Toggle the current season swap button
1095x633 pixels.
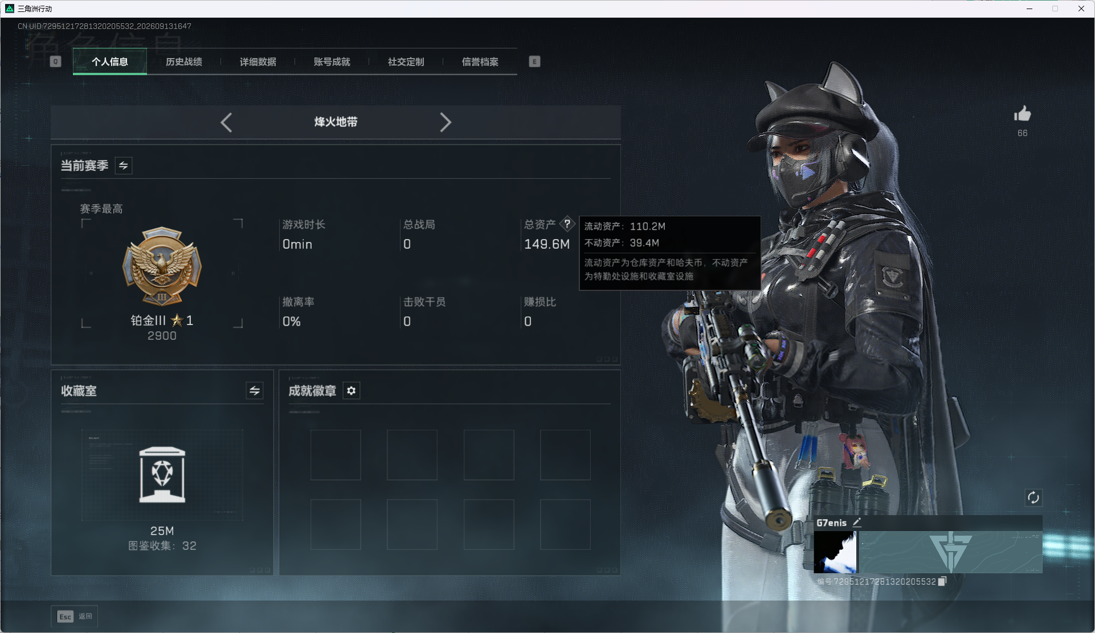tap(124, 166)
